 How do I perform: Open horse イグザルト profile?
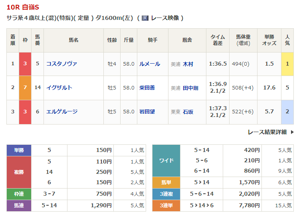pyautogui.click(x=59, y=88)
